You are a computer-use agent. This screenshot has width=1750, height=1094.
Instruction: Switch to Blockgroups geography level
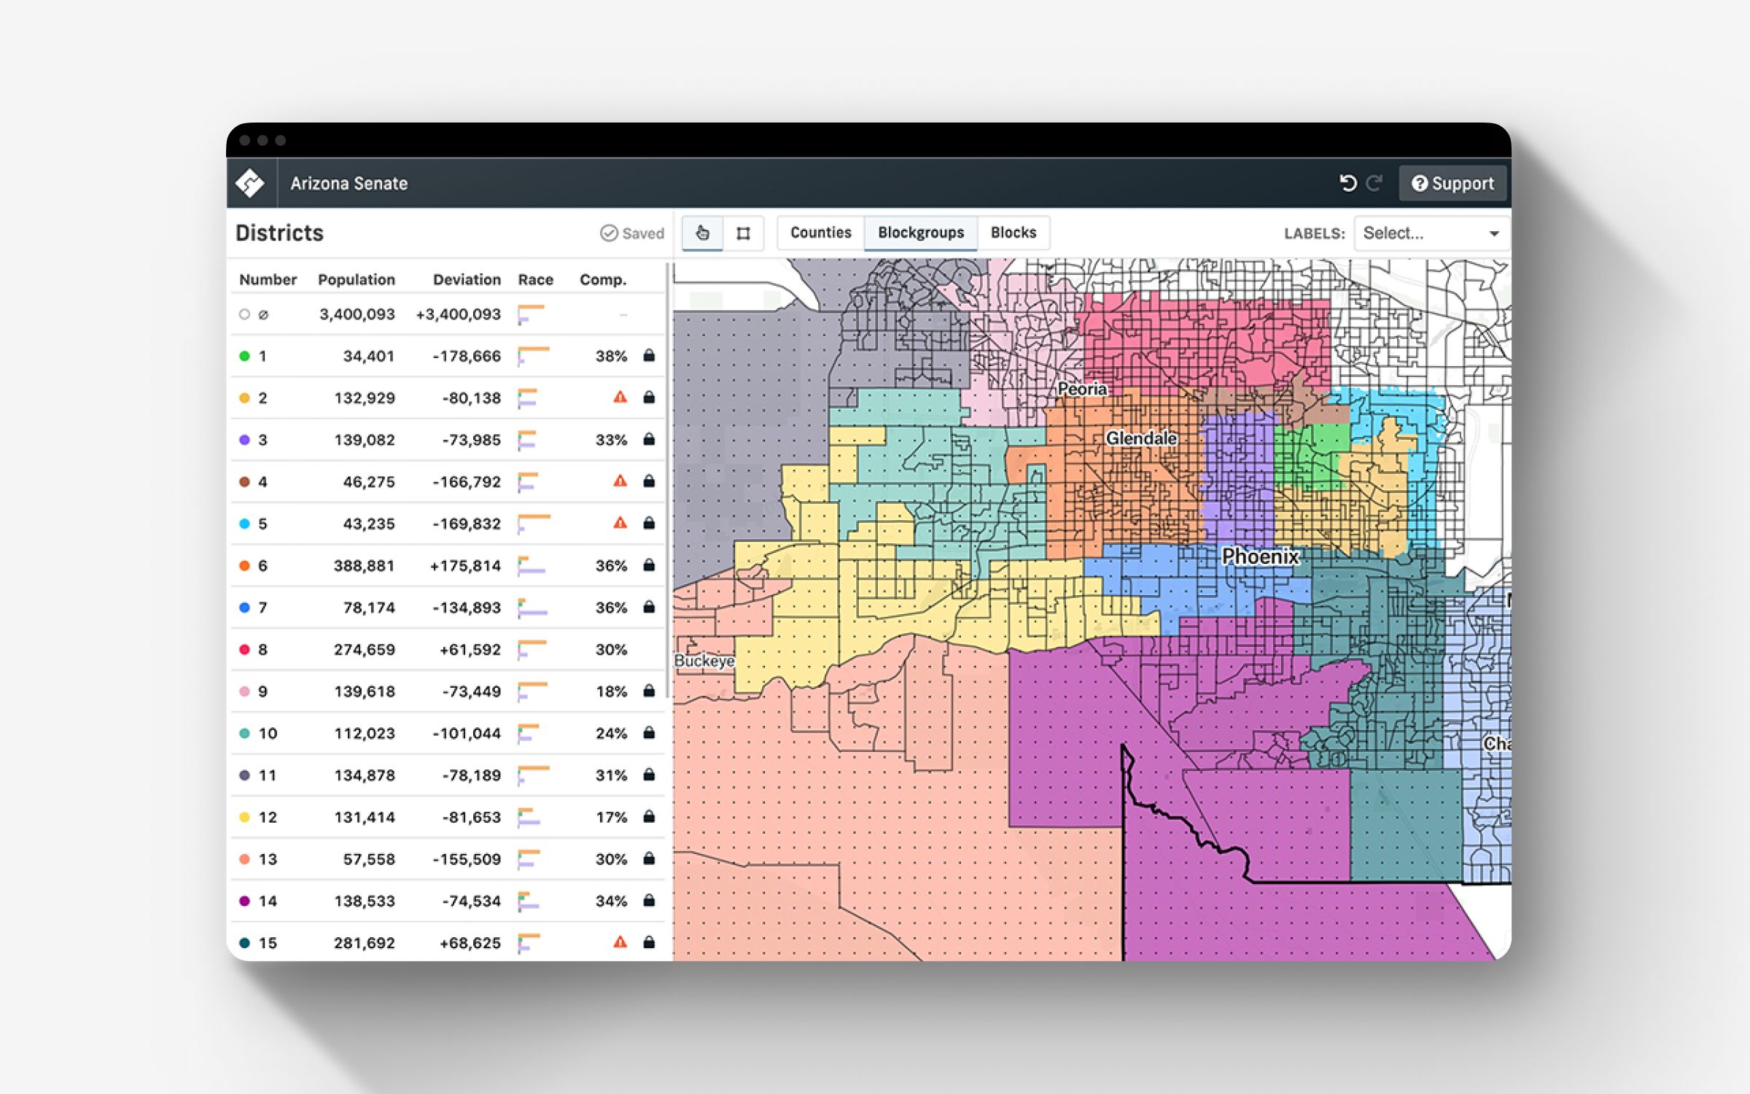pyautogui.click(x=921, y=233)
